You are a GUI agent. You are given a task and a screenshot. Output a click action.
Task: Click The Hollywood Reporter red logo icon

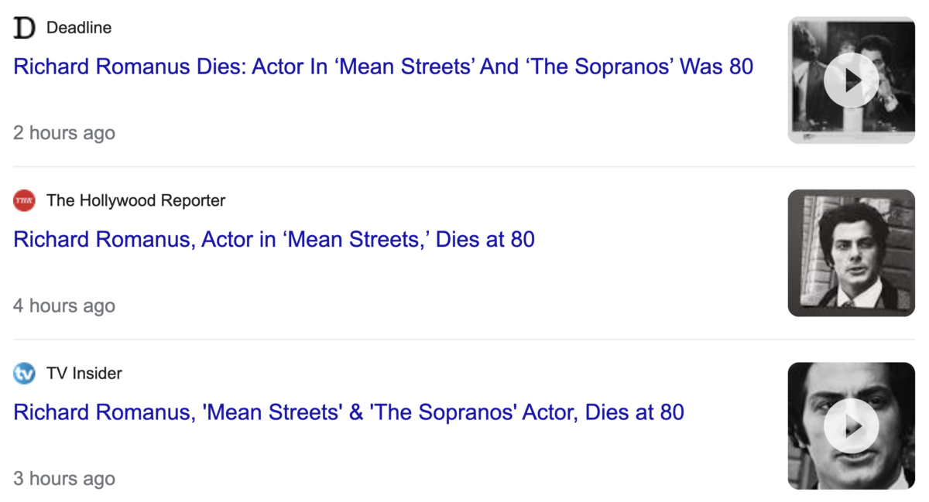pos(24,201)
